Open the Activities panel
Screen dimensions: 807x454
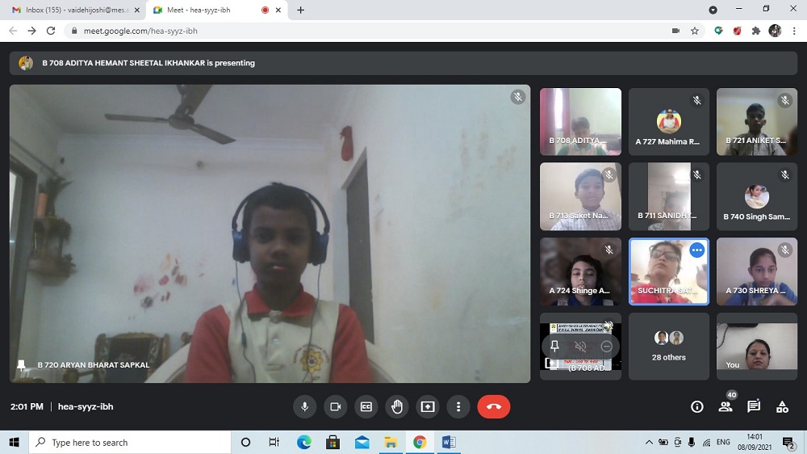point(782,406)
